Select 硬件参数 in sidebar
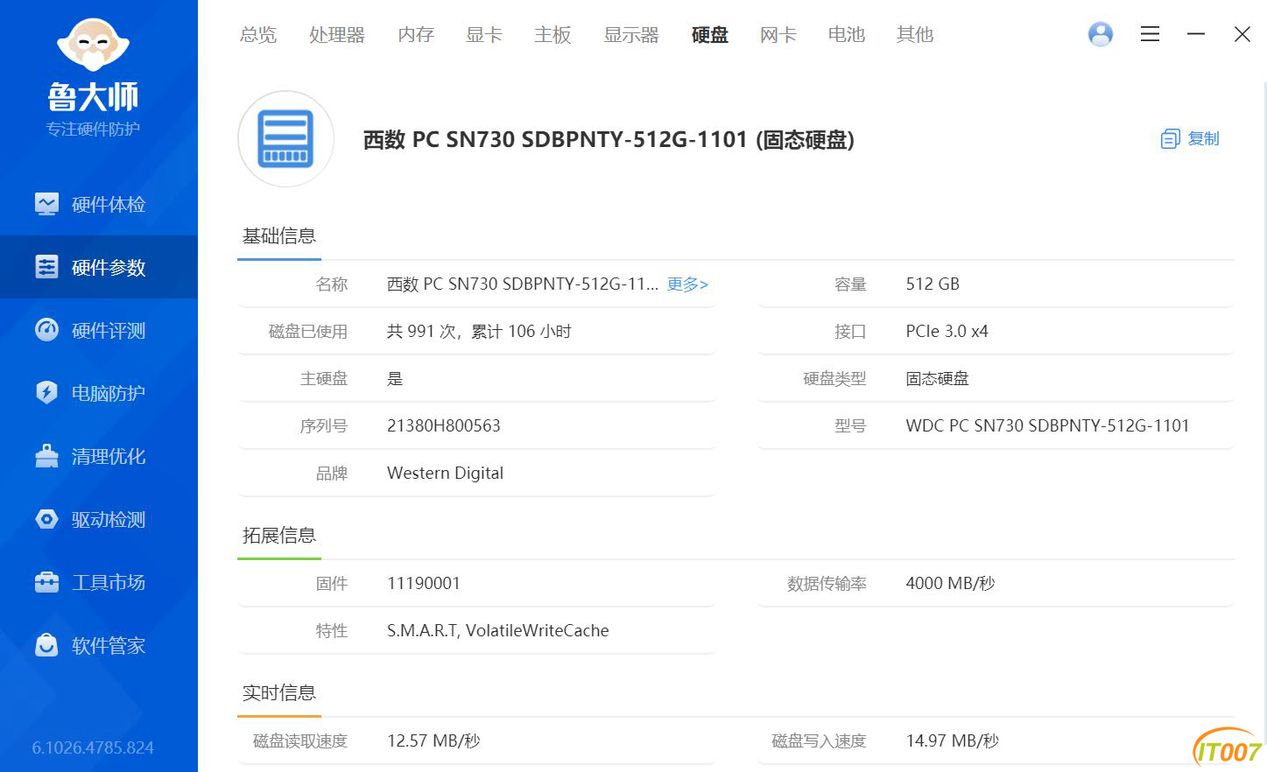 [x=109, y=267]
